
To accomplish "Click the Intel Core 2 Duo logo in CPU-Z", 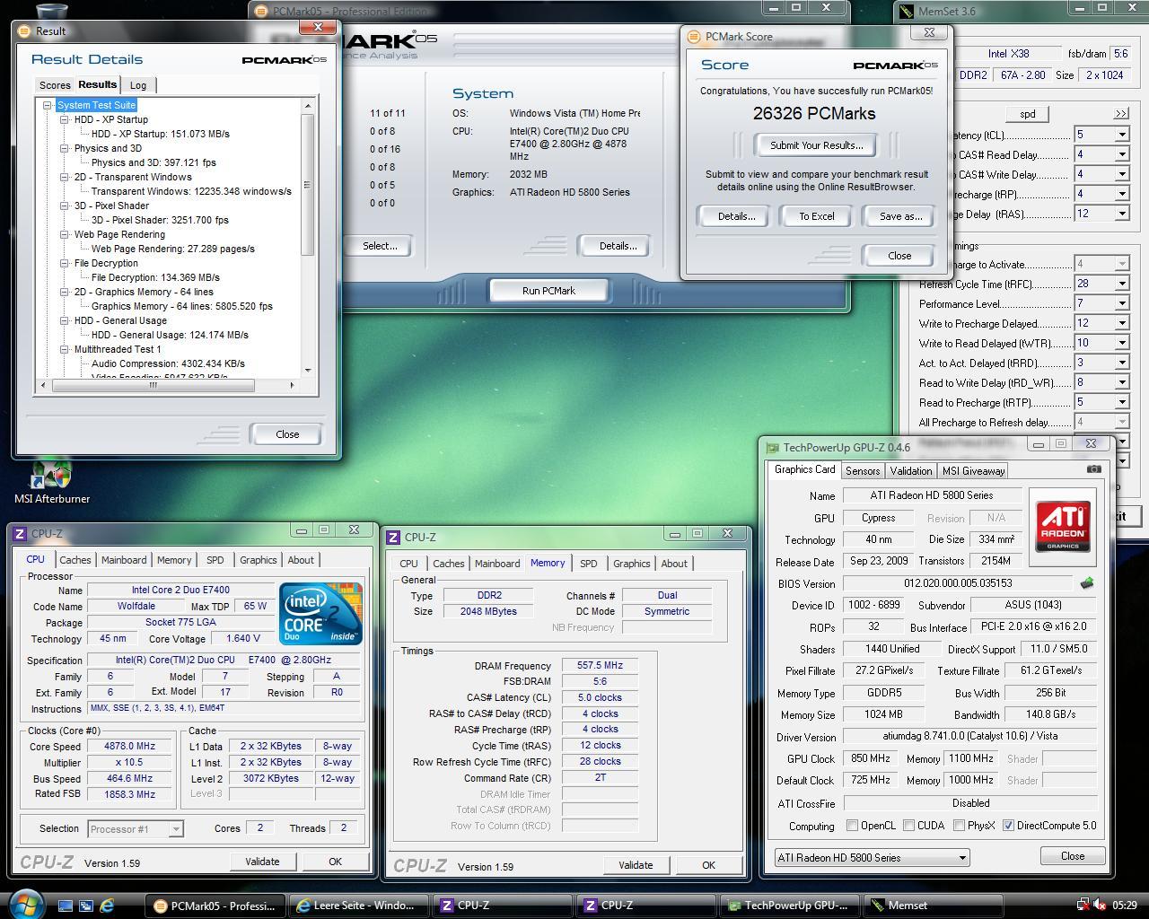I will click(320, 613).
